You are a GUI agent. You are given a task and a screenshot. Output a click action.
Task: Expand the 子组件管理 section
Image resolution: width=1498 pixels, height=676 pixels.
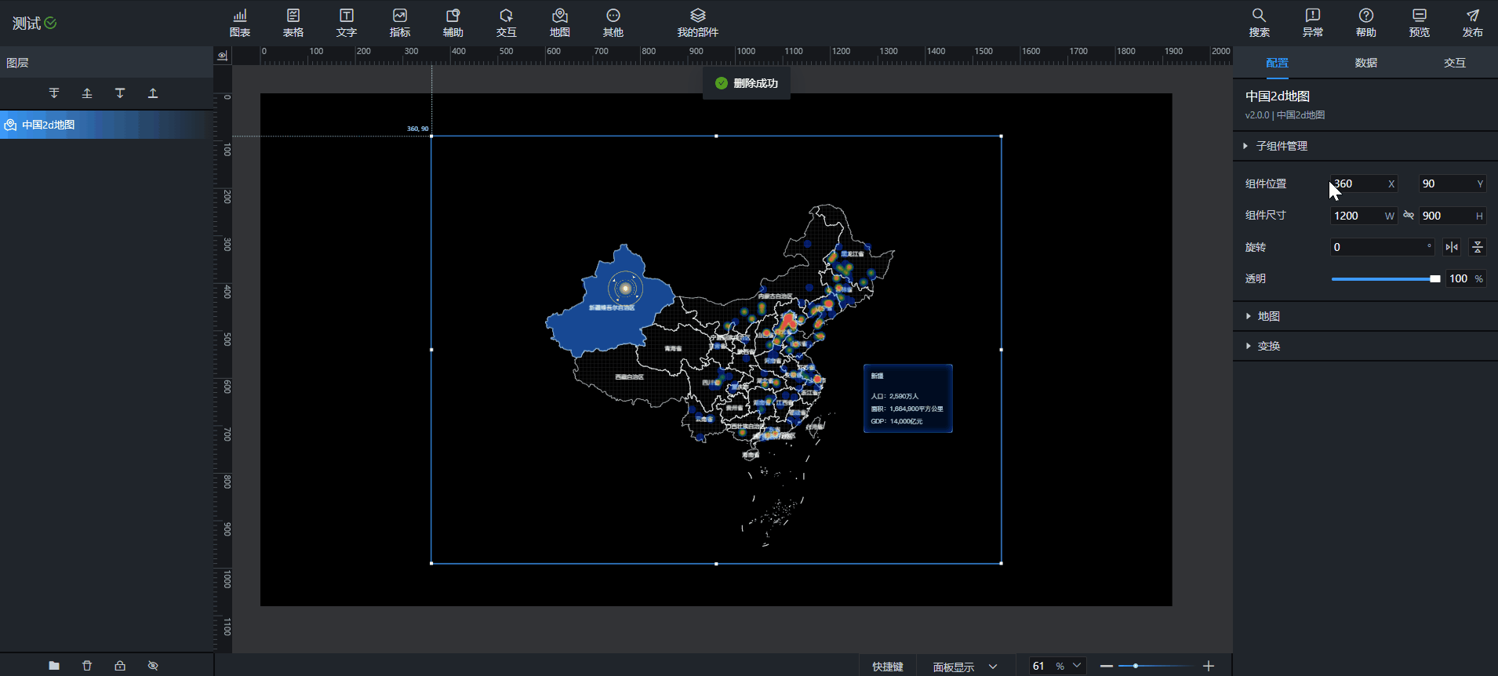pos(1281,146)
